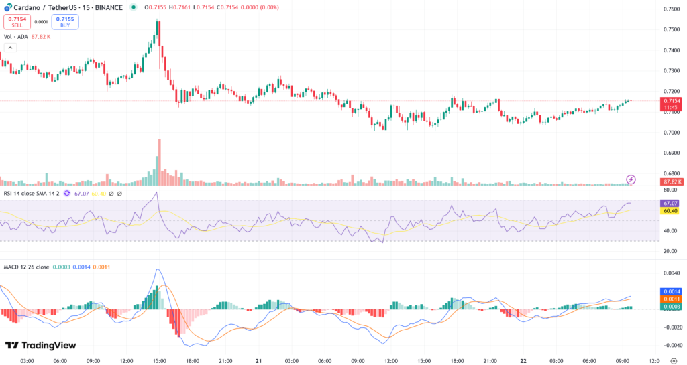Click the 0.7000 price axis label
The width and height of the screenshot is (687, 365).
[672, 133]
